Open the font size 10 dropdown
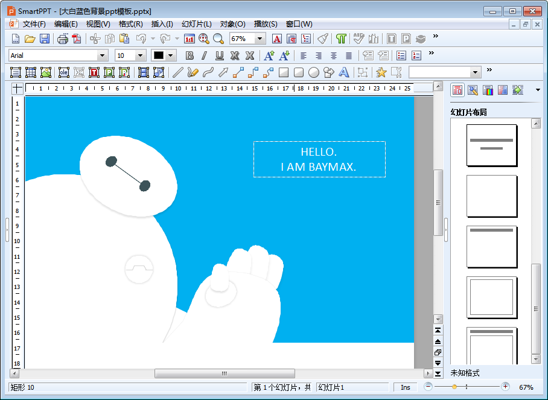This screenshot has width=548, height=400. [x=140, y=56]
